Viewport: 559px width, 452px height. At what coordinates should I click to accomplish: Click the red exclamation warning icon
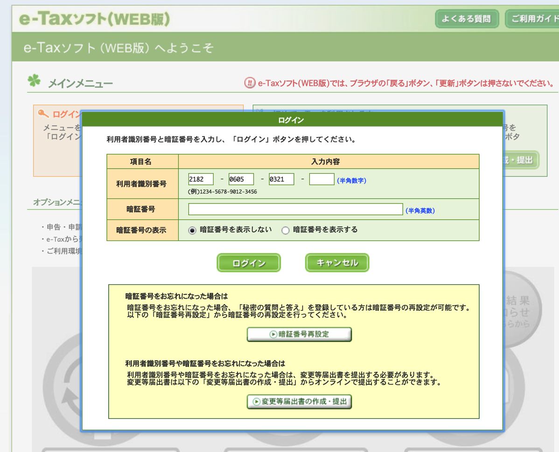(250, 83)
